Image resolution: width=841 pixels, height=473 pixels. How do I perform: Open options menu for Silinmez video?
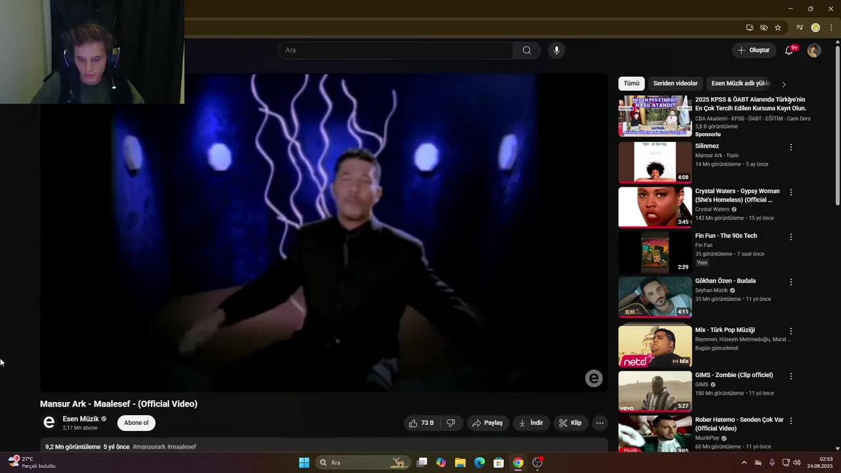(x=791, y=148)
